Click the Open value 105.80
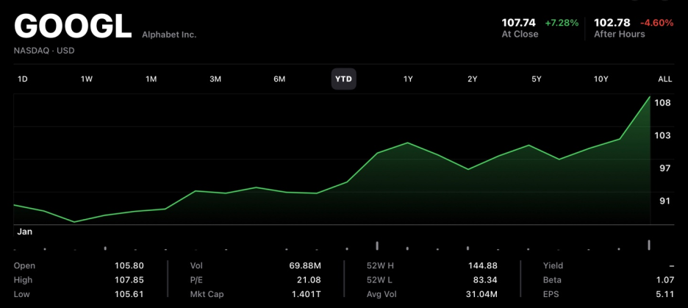The height and width of the screenshot is (308, 688). pyautogui.click(x=129, y=266)
